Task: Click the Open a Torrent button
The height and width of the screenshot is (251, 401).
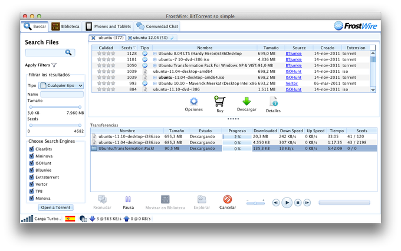Action: click(55, 208)
